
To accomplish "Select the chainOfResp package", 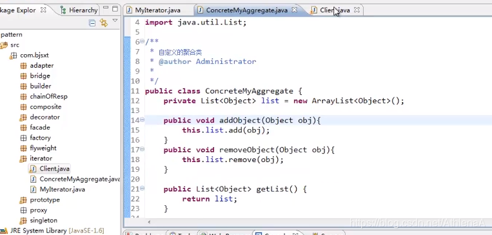I will pyautogui.click(x=48, y=96).
